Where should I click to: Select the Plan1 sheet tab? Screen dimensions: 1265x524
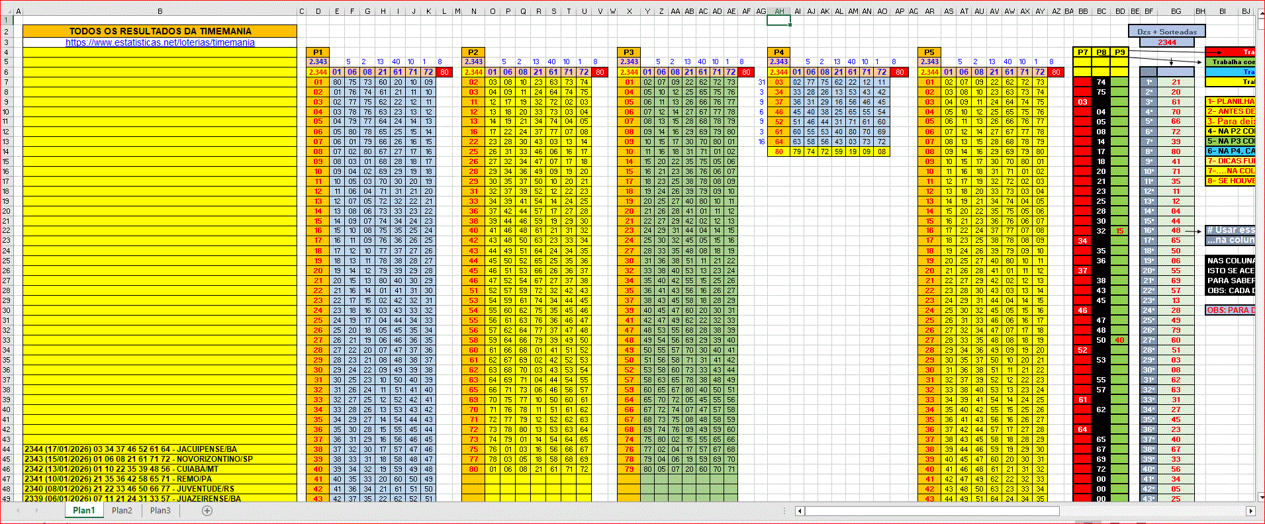84,511
